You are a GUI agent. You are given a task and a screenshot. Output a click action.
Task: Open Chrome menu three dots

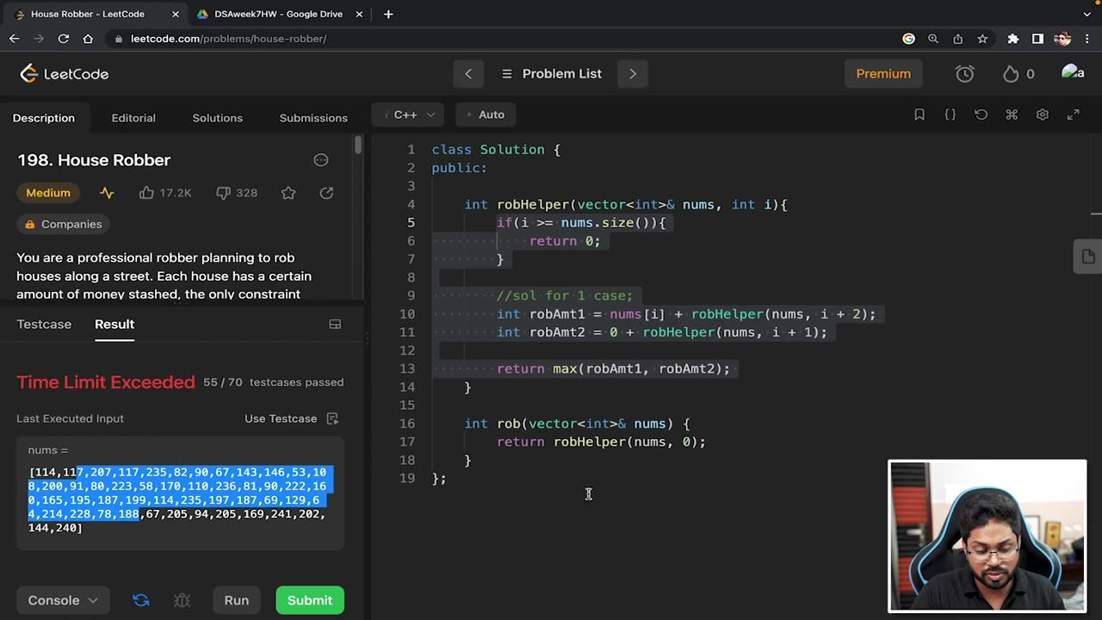(1087, 39)
